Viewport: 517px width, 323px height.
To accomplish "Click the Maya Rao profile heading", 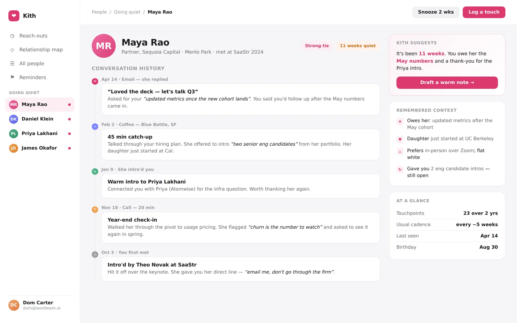I will [145, 42].
